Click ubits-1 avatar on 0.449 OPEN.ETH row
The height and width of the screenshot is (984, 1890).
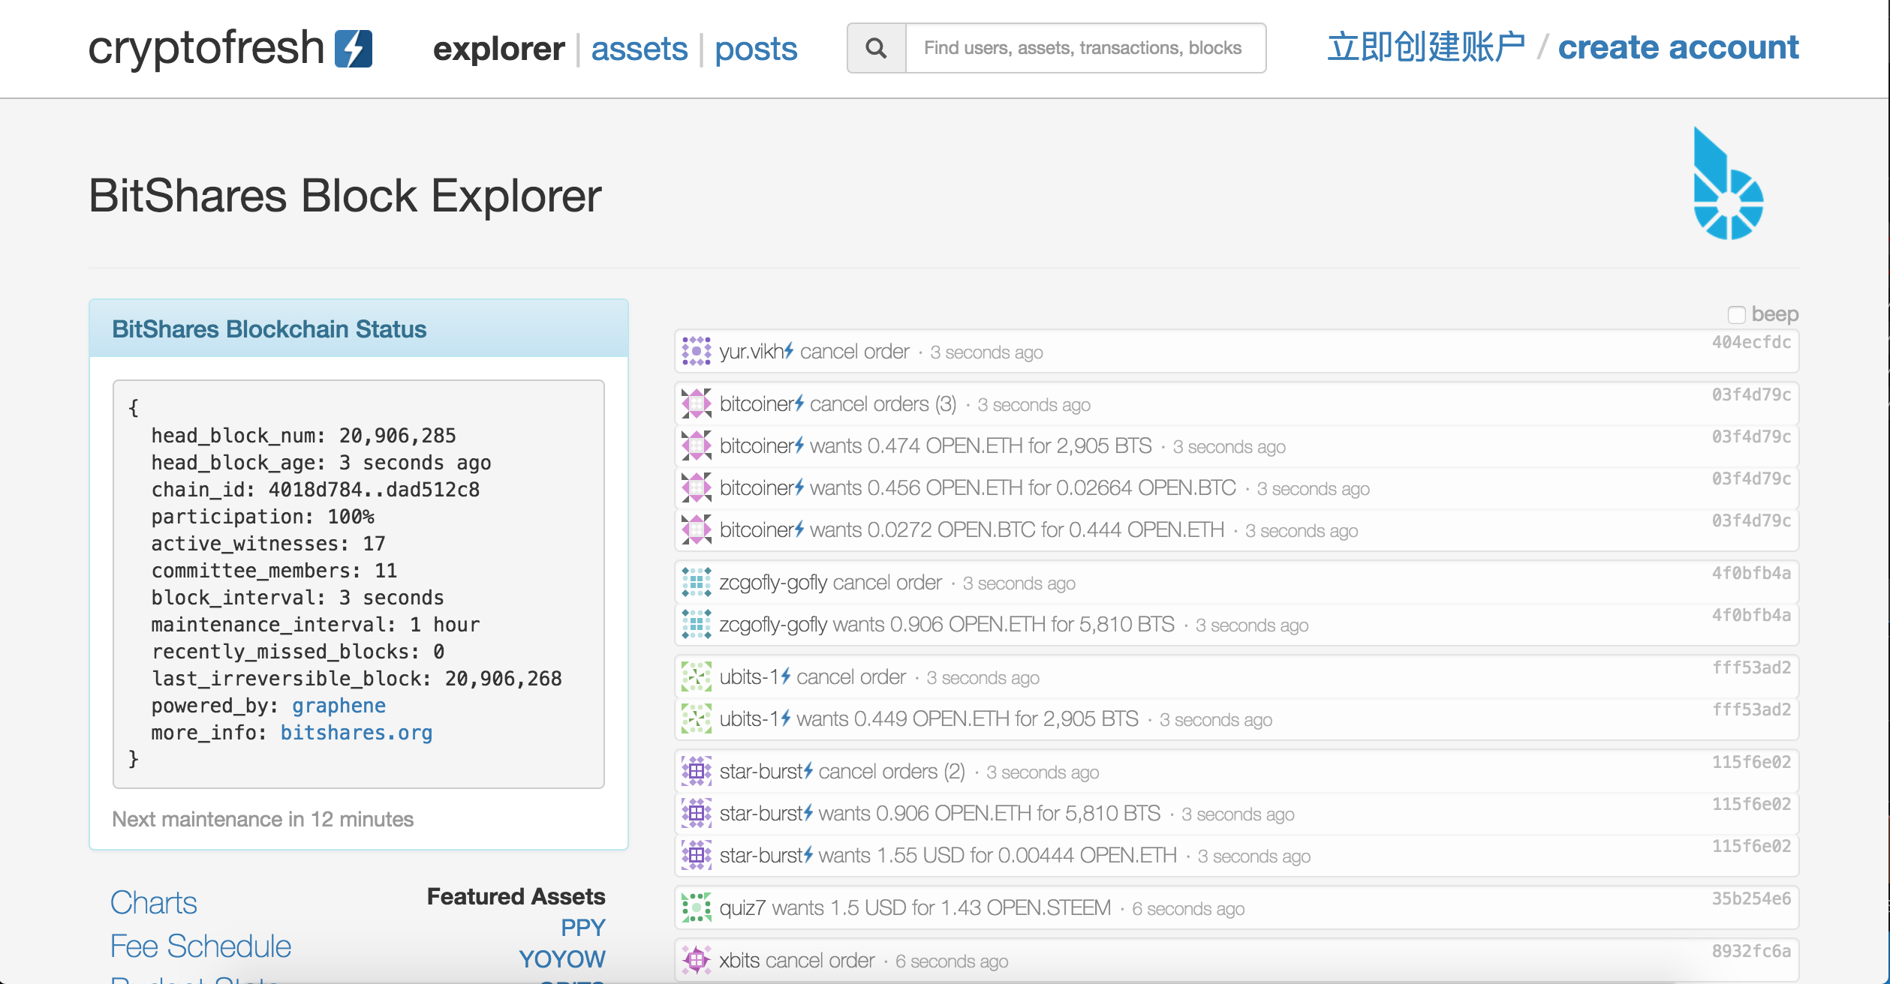point(696,718)
